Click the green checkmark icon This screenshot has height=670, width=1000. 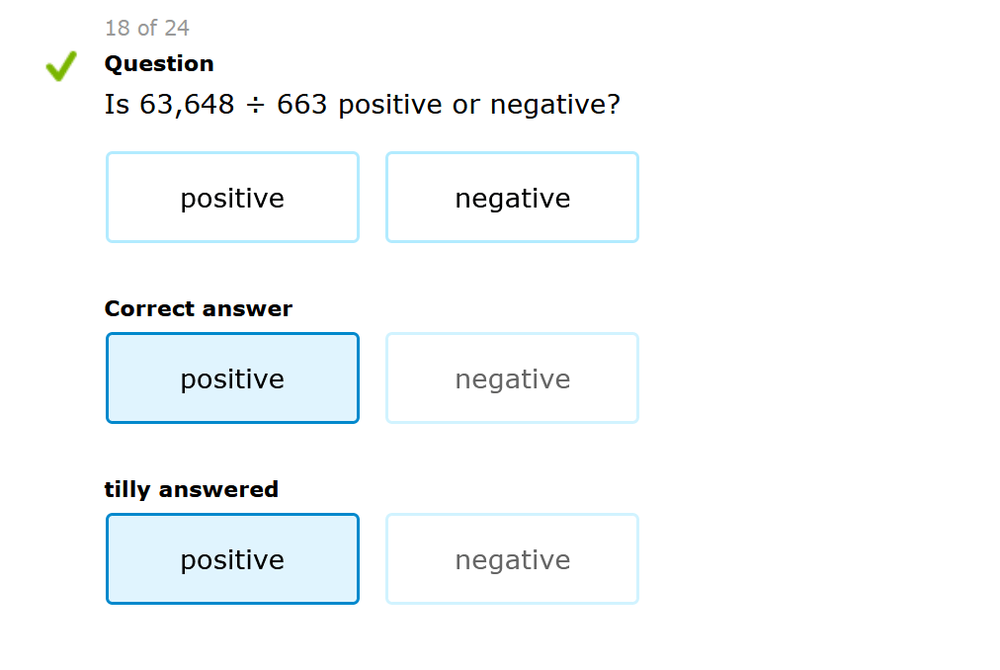(61, 66)
